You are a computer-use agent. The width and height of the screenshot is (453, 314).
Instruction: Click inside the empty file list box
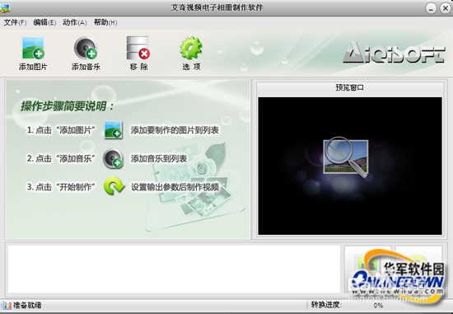click(174, 269)
